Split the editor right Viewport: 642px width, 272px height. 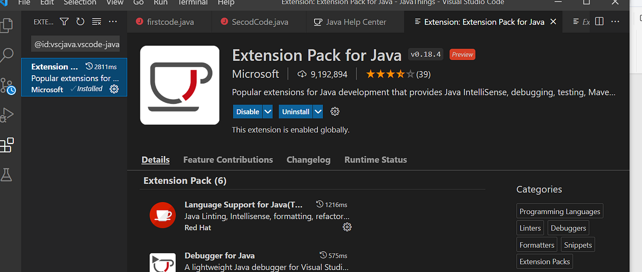point(599,22)
